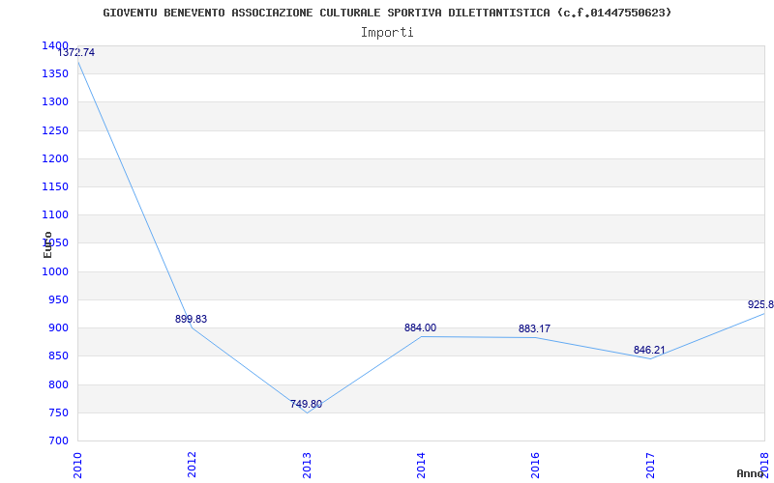The width and height of the screenshot is (774, 483).
Task: Click the y-axis value 700
Action: click(x=58, y=440)
